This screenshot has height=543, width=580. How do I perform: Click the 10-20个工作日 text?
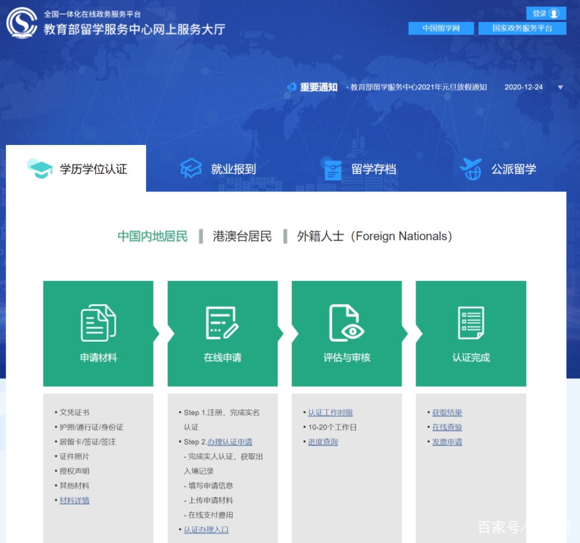332,427
